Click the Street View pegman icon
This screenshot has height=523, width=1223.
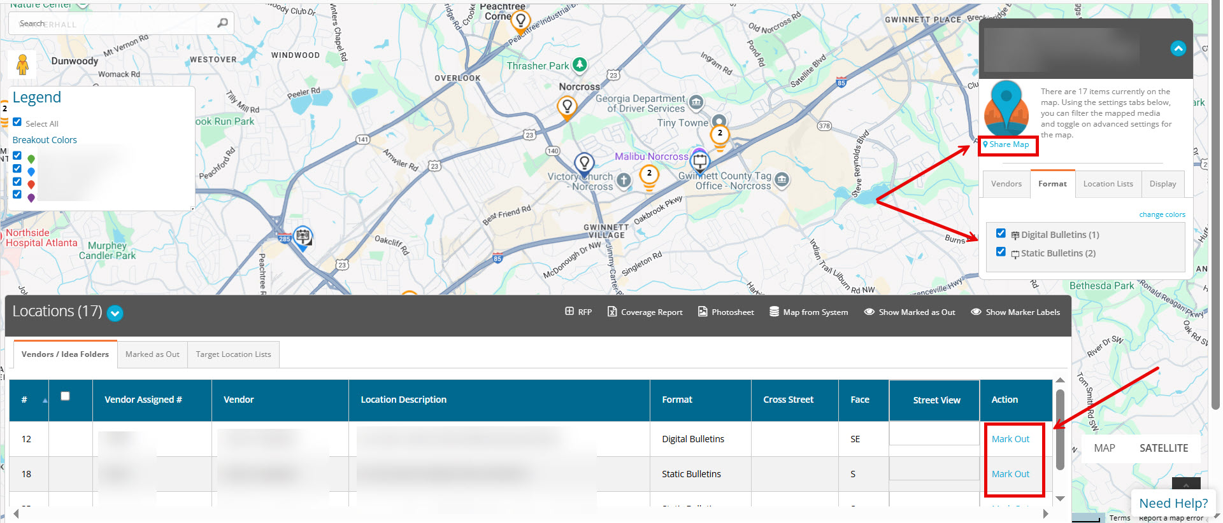[x=22, y=64]
